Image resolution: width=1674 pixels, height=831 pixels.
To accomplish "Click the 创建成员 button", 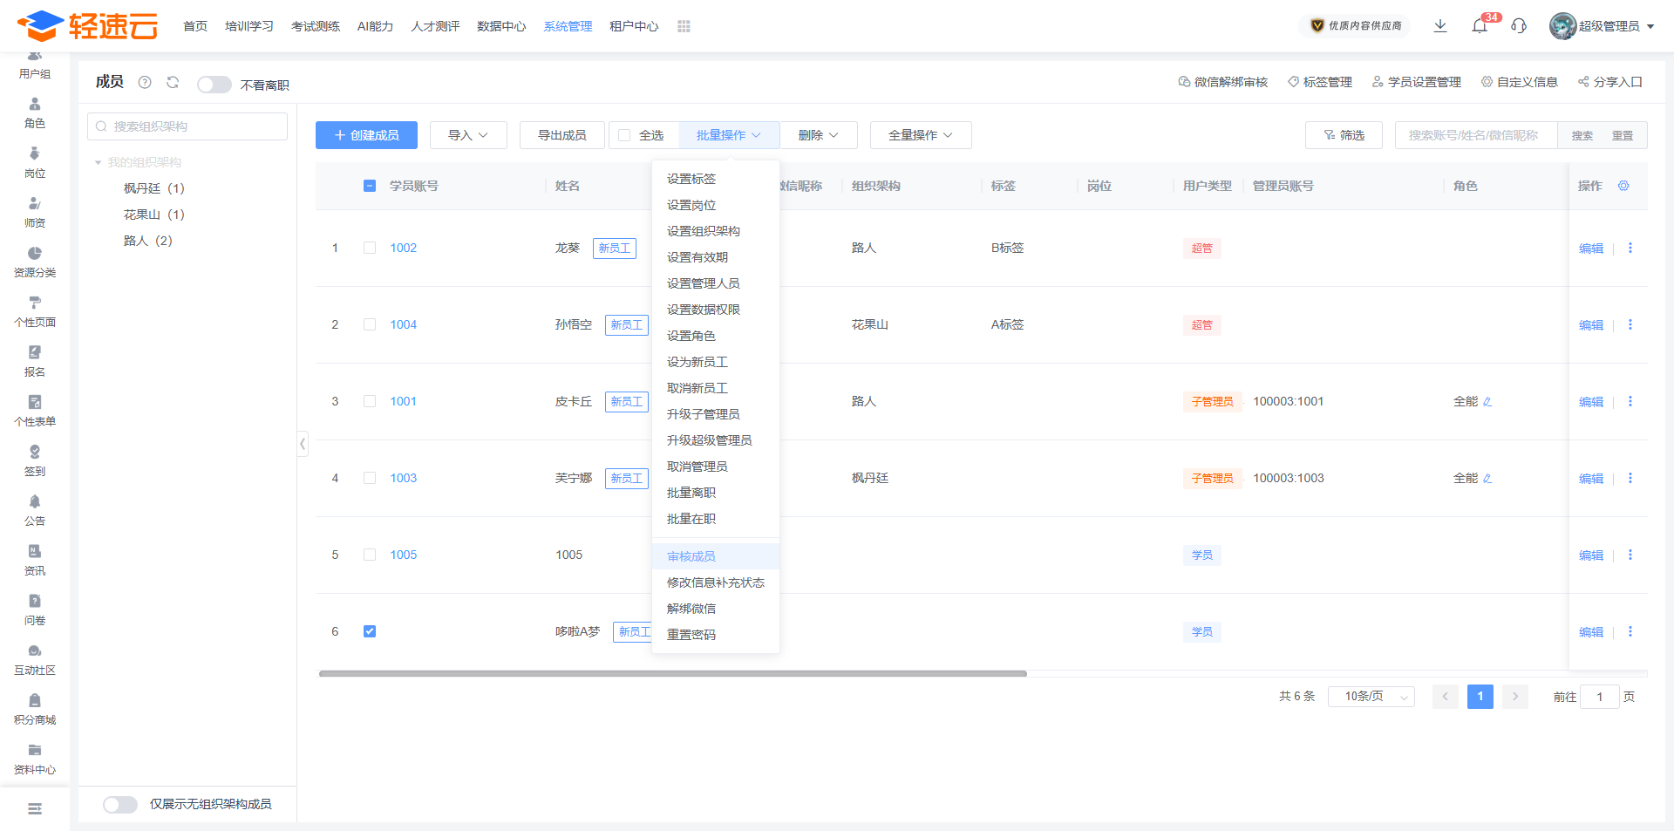I will click(366, 135).
